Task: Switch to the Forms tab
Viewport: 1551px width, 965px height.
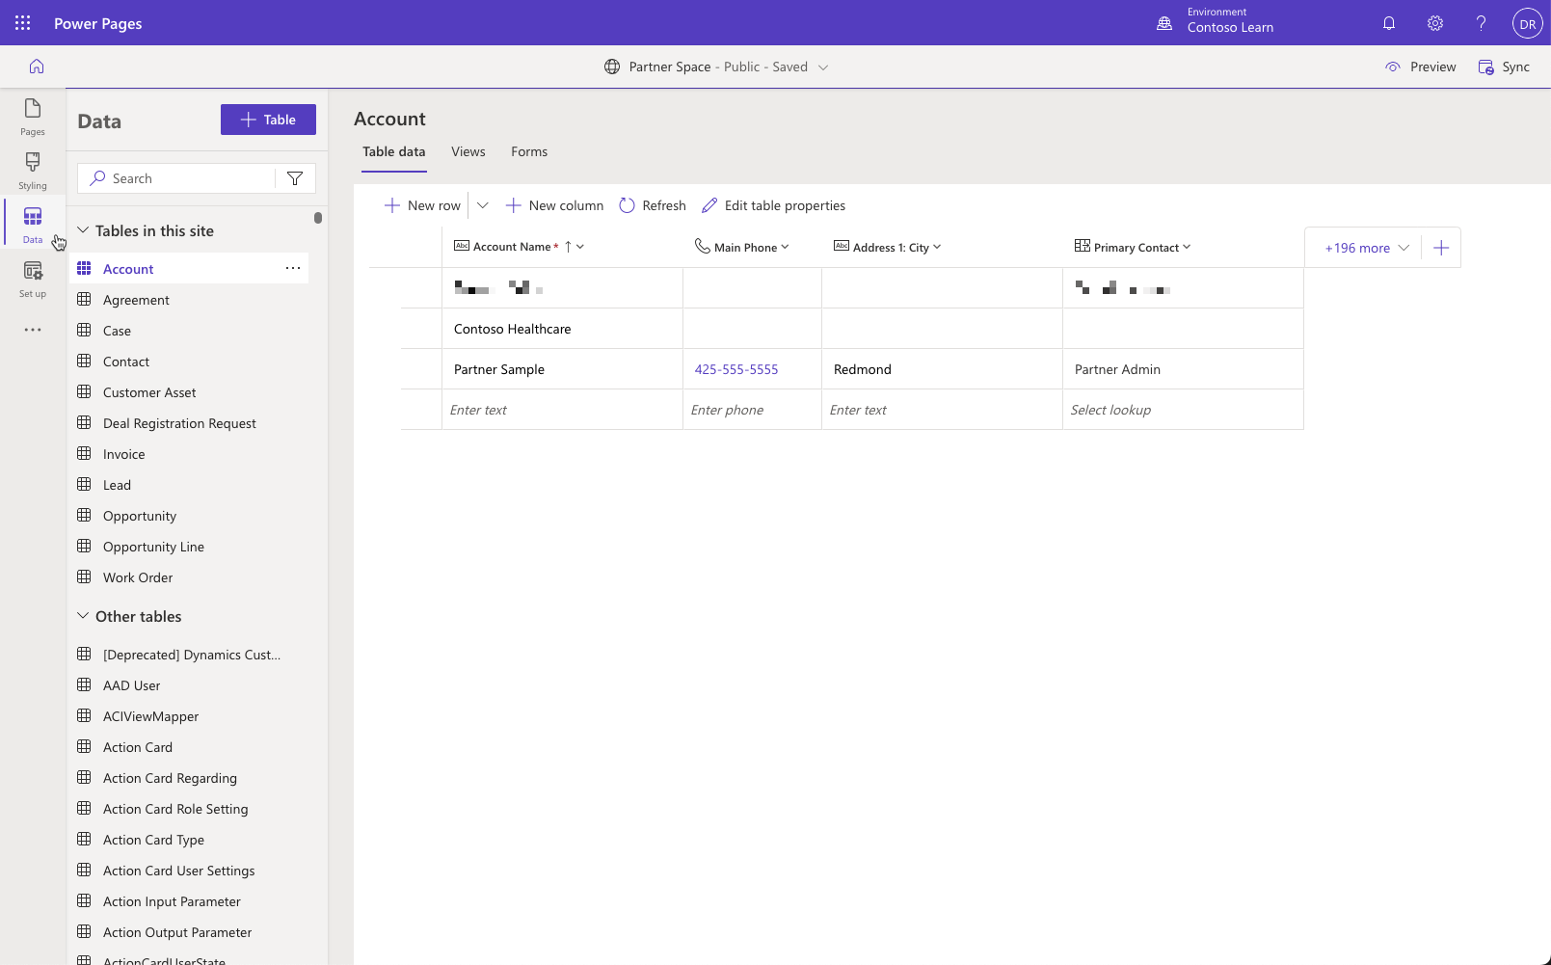Action: (x=528, y=151)
